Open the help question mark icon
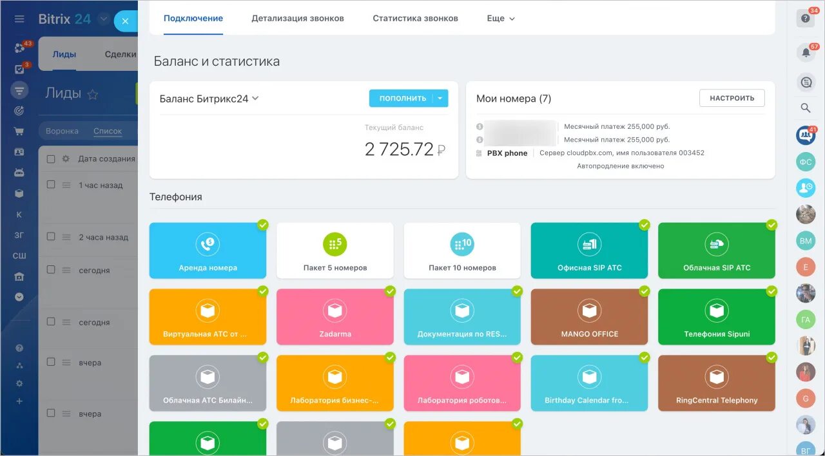 point(806,19)
